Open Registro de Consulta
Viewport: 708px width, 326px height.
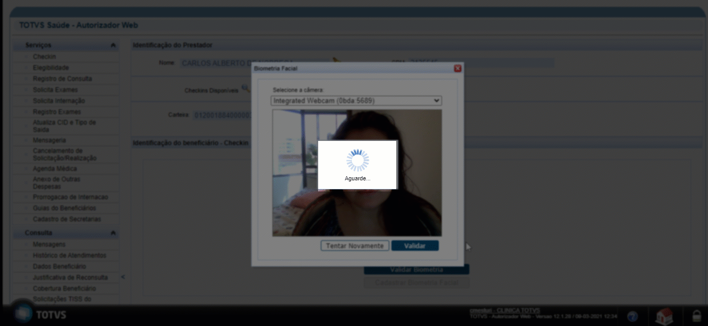62,79
